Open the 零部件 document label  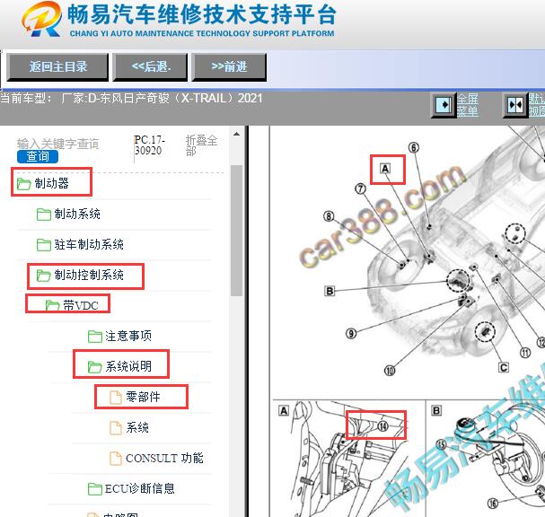click(x=143, y=397)
